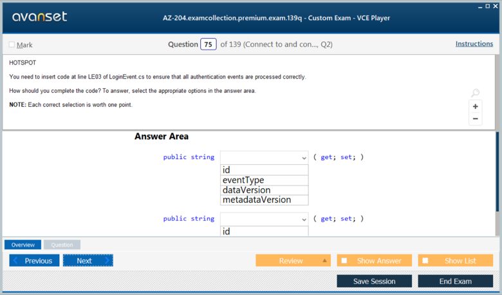Click the Next arrow icon
502x295 pixels.
(x=106, y=261)
